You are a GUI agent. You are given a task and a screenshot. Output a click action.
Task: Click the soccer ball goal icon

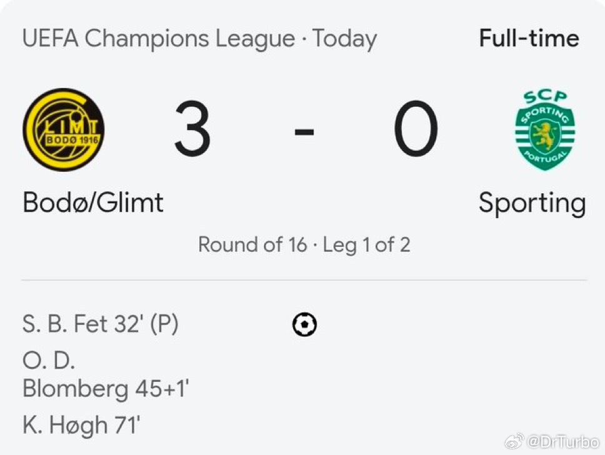coord(304,324)
